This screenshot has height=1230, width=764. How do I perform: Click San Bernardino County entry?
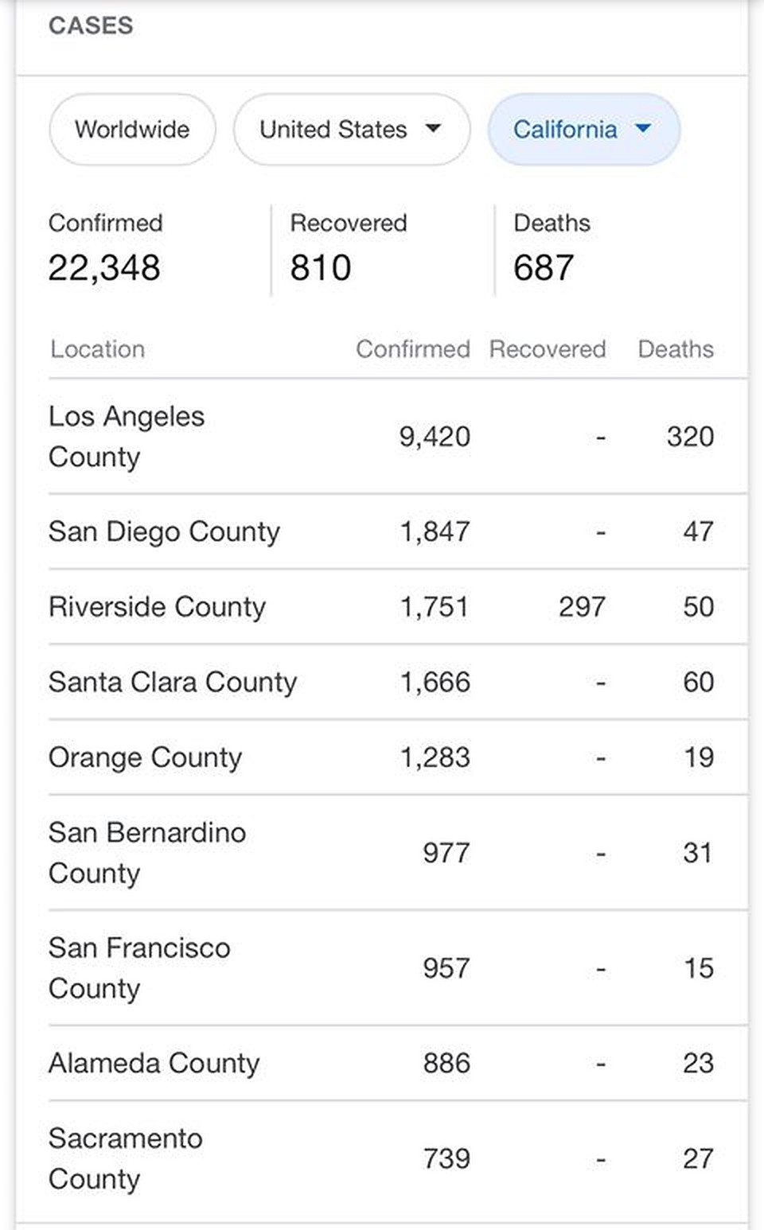click(x=146, y=852)
